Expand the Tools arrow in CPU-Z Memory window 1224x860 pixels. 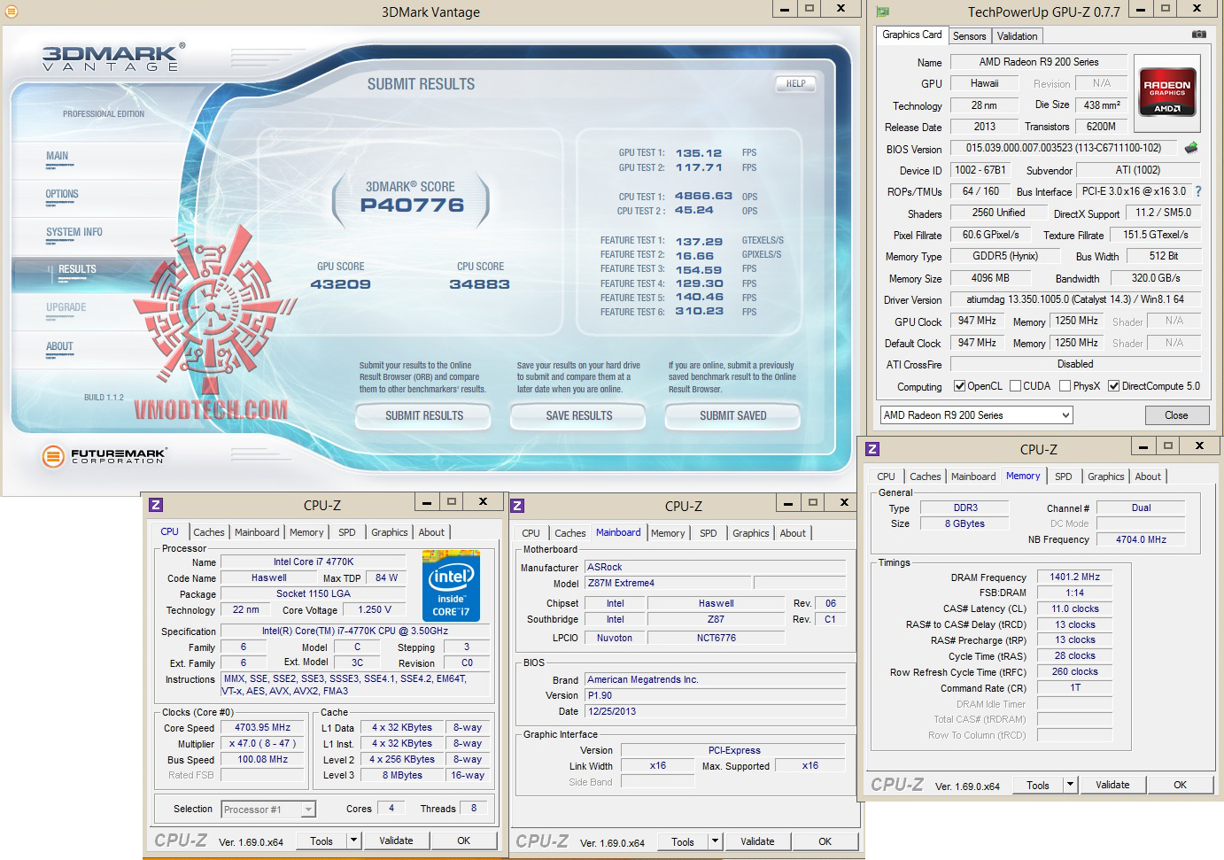[x=1070, y=785]
